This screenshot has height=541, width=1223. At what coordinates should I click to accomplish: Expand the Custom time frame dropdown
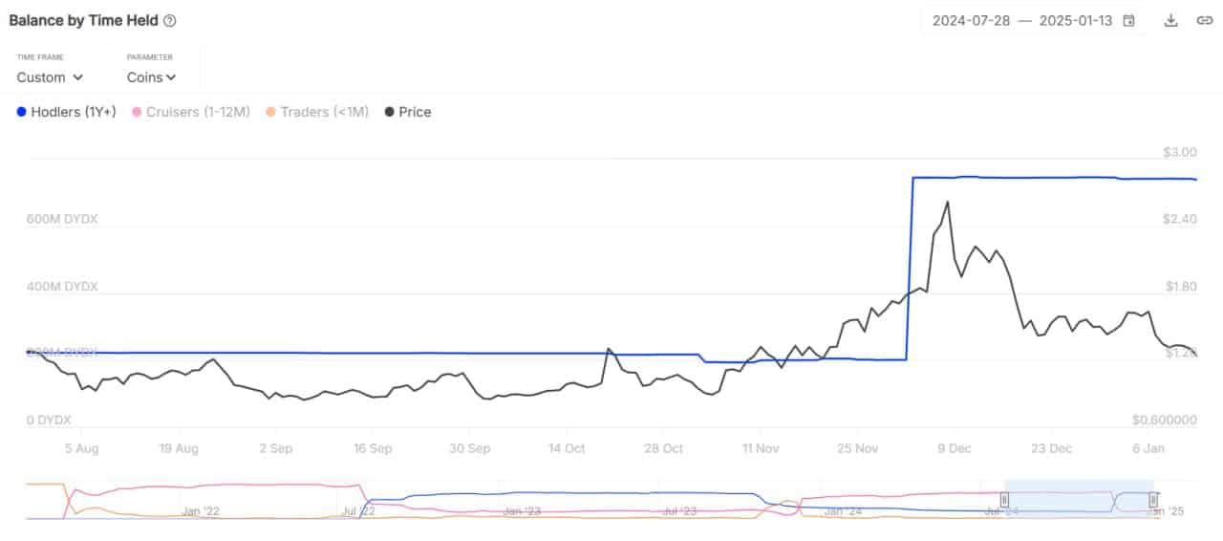pos(50,77)
